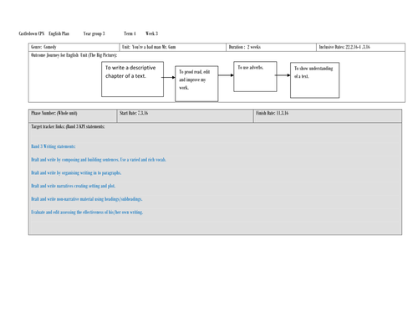Click the Unit: You're a bad man Mr. Gum cell
The image size is (418, 323).
coord(173,47)
